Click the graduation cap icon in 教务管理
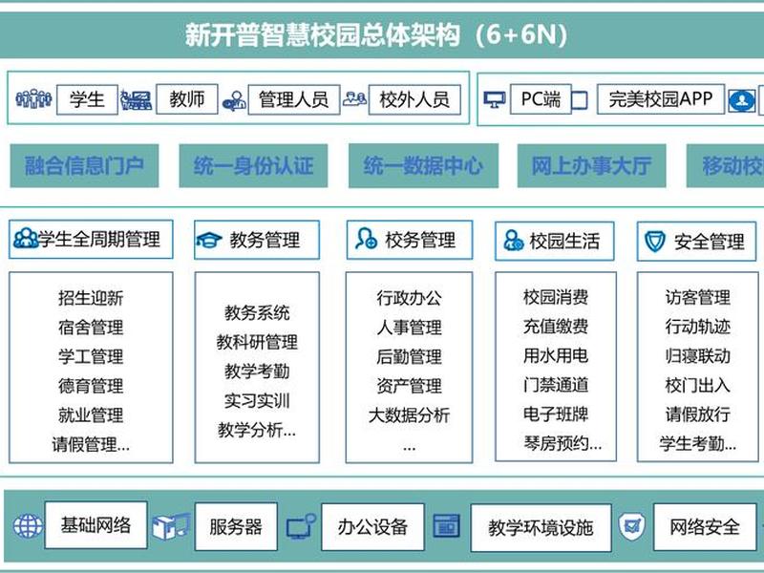Screen dimensions: 764x573 [208, 240]
